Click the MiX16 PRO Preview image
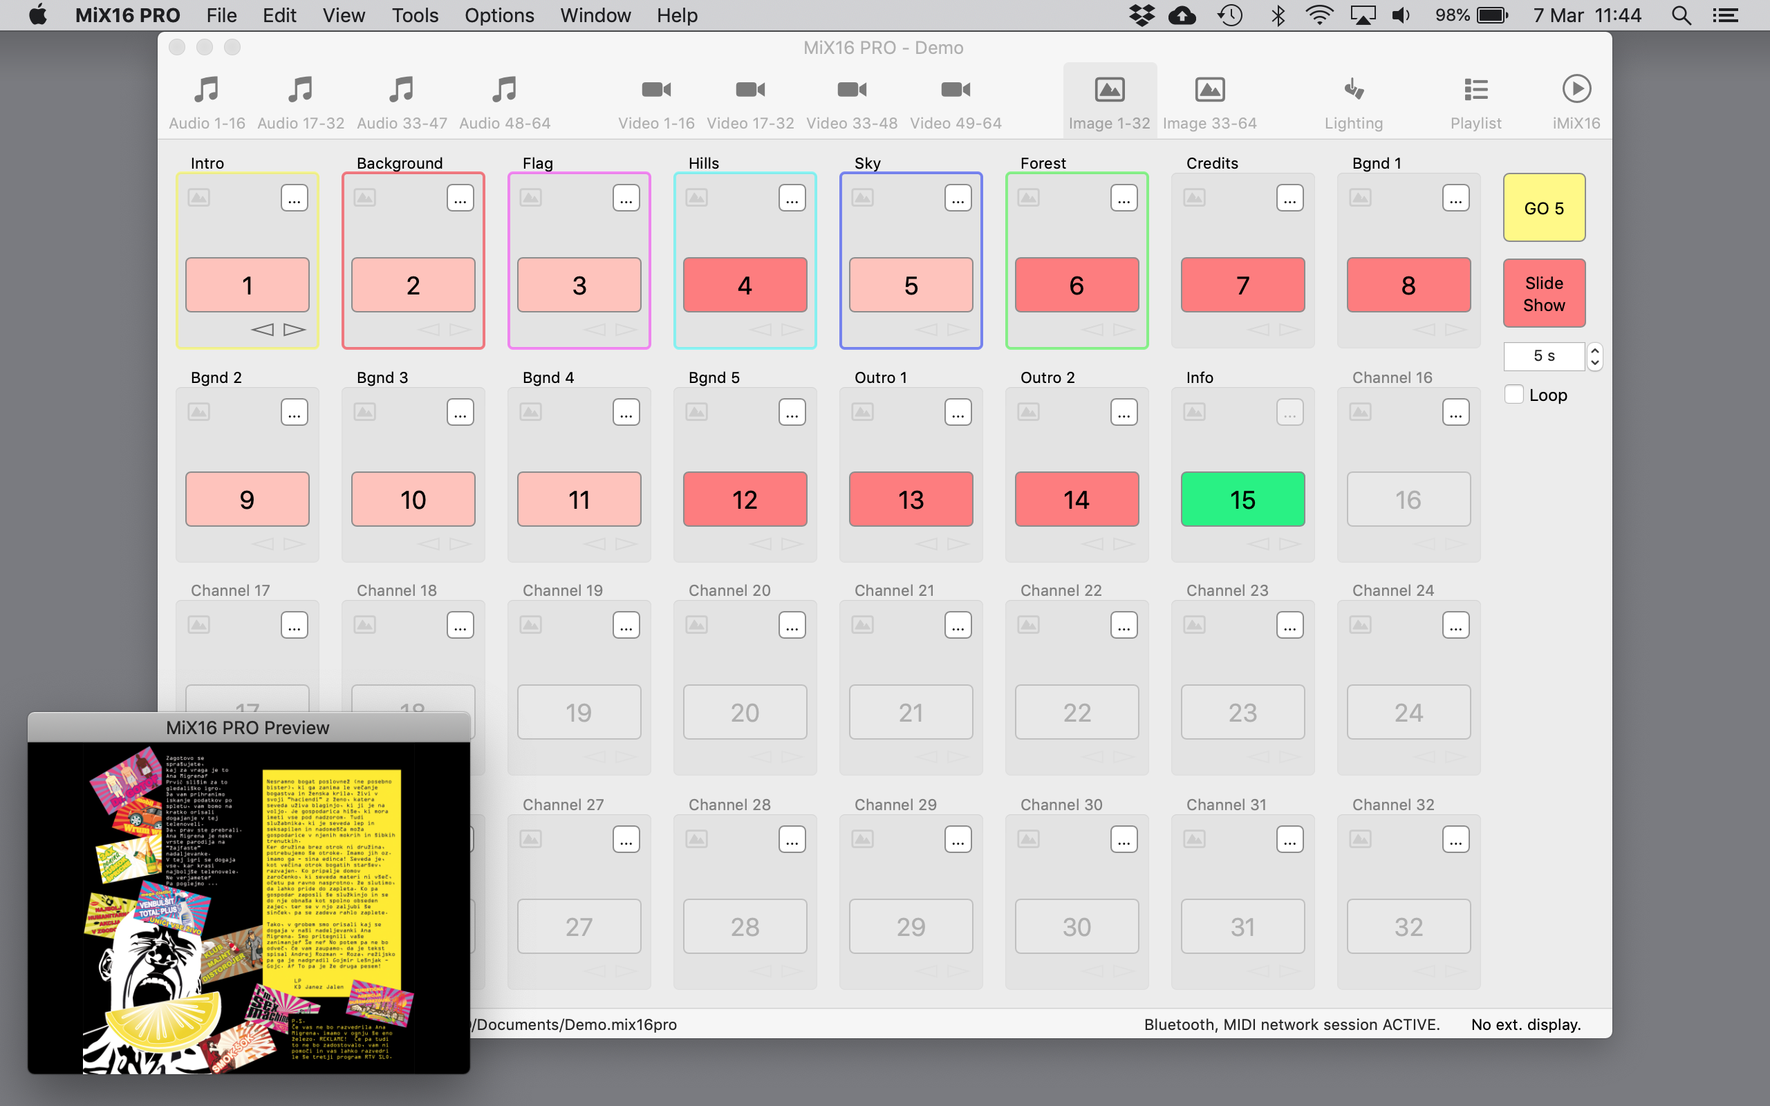Viewport: 1770px width, 1106px height. coord(249,907)
